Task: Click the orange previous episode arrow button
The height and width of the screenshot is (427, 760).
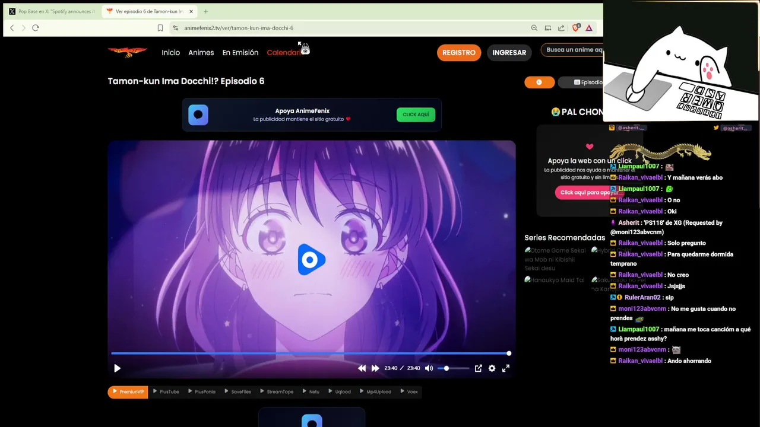Action: point(539,82)
